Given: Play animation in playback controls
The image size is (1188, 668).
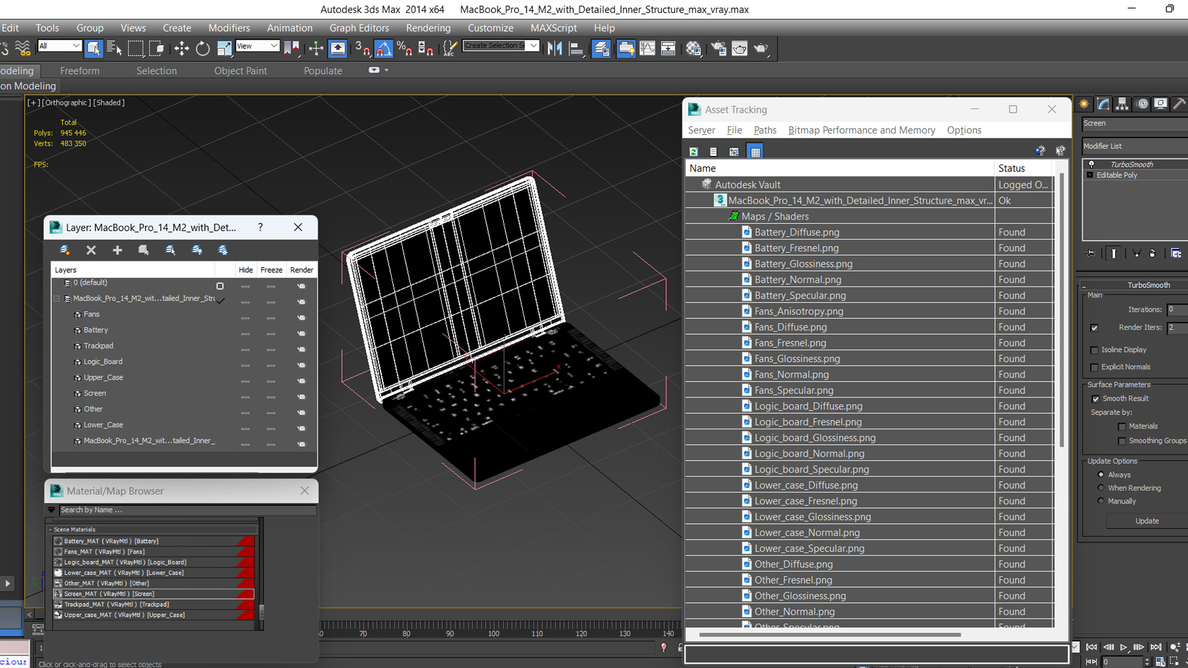Looking at the screenshot, I should click(1124, 647).
